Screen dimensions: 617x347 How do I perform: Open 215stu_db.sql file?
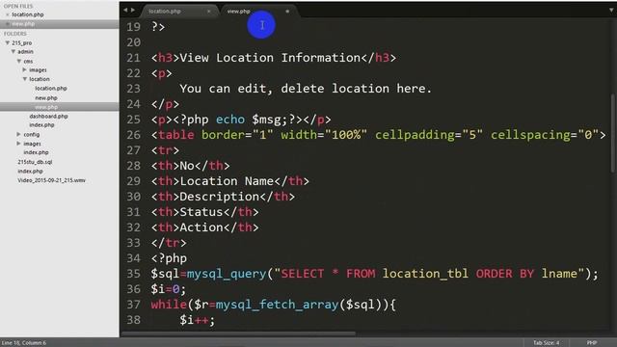tap(35, 162)
